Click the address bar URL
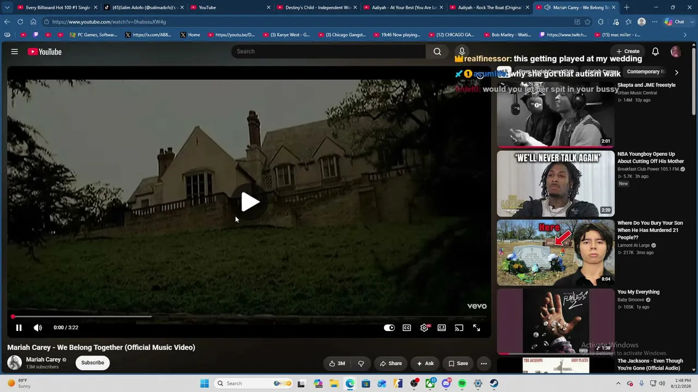The image size is (698, 392). (109, 22)
